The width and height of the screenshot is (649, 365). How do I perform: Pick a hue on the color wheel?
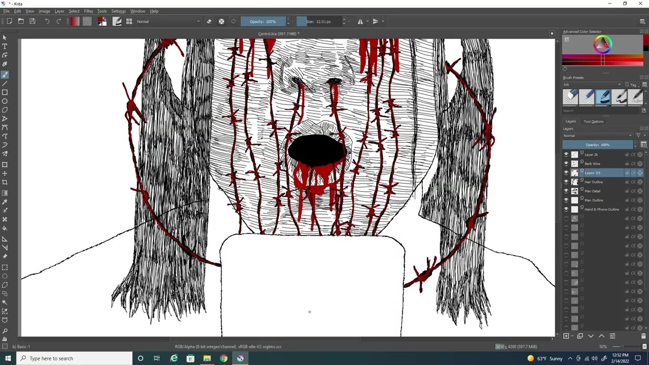point(603,45)
